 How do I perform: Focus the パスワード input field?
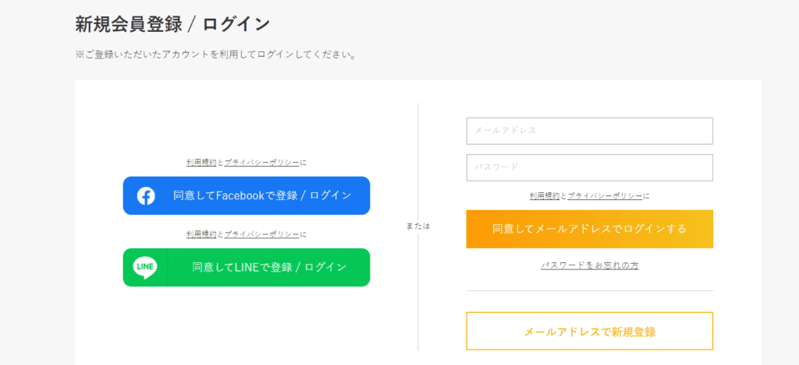(x=589, y=167)
